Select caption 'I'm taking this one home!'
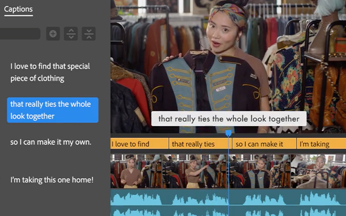 (x=52, y=180)
